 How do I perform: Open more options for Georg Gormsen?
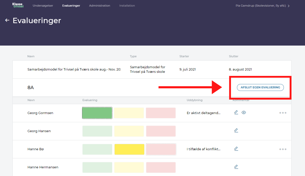[x=283, y=113]
